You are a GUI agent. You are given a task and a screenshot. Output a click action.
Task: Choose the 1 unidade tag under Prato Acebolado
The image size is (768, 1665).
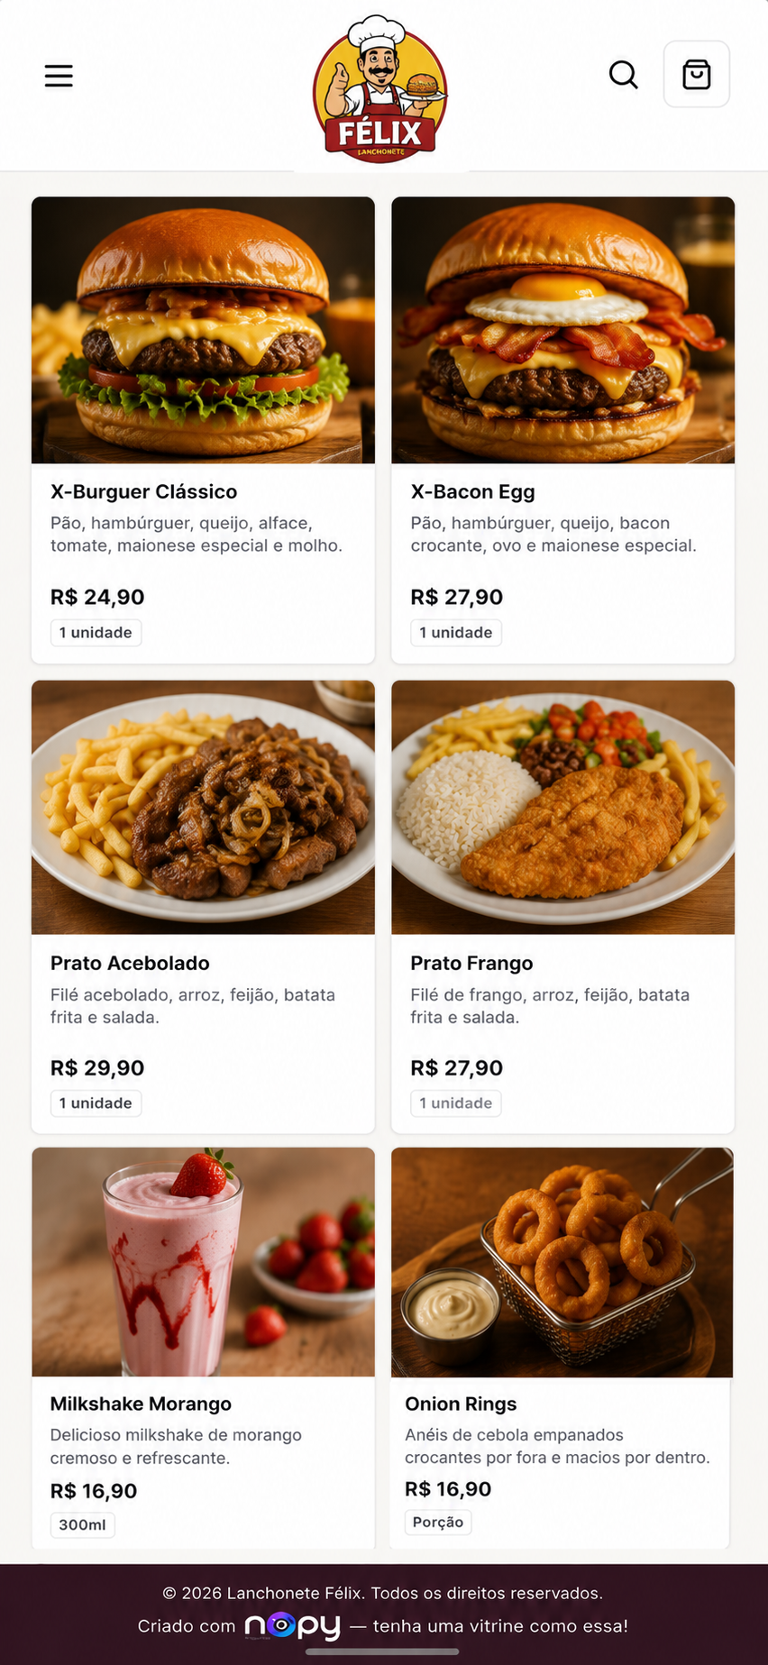click(x=96, y=1103)
